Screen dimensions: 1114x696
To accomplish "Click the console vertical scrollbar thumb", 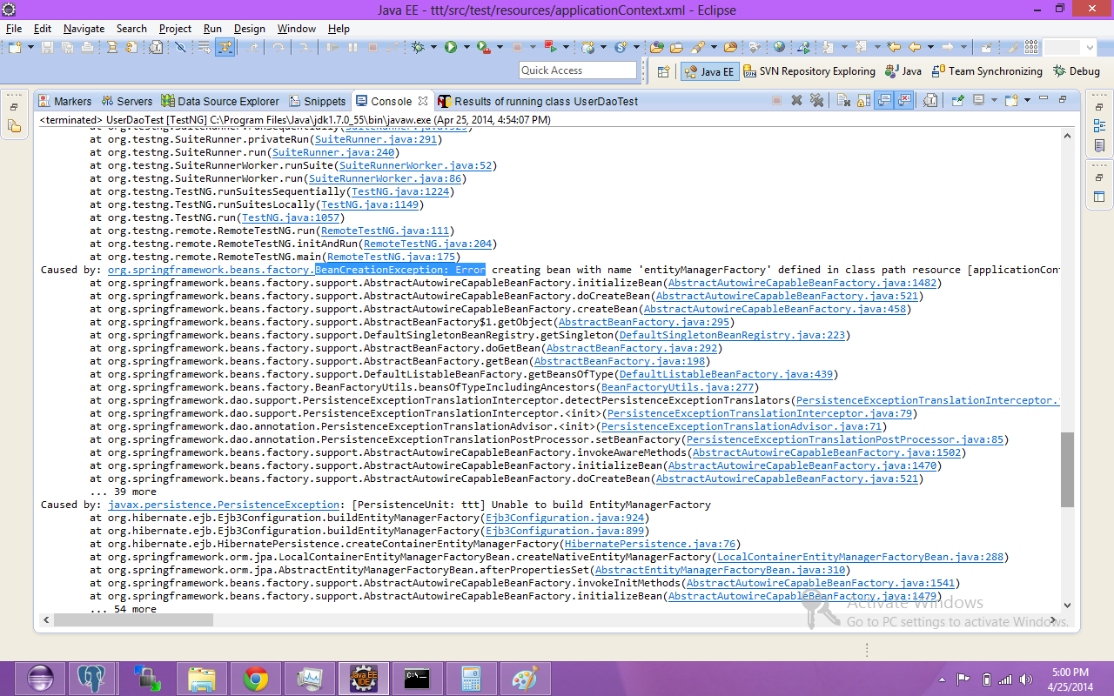I will pos(1067,470).
